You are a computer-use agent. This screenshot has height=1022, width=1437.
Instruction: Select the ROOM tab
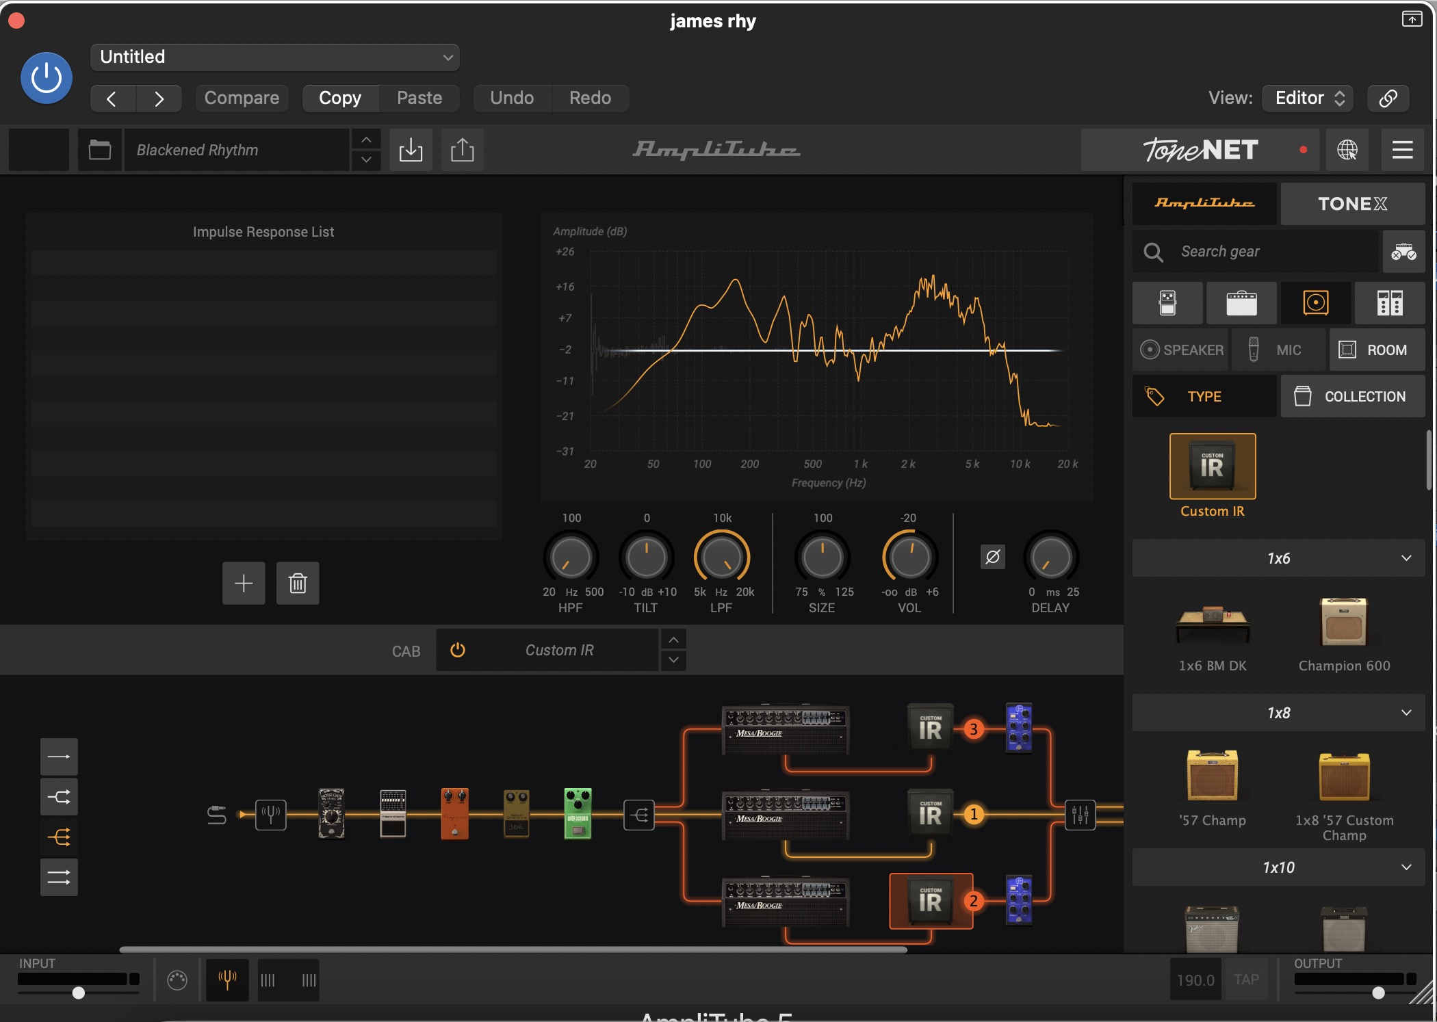point(1377,350)
